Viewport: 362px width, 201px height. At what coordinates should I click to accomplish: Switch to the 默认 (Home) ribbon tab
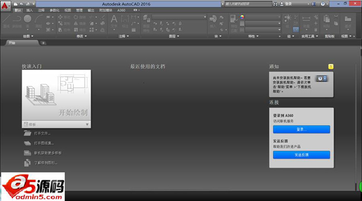[18, 10]
